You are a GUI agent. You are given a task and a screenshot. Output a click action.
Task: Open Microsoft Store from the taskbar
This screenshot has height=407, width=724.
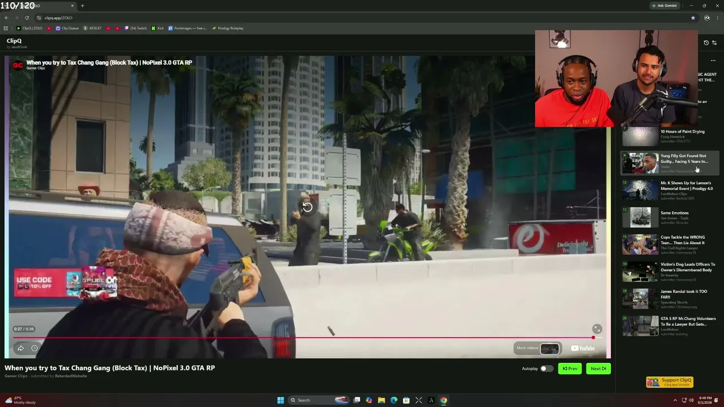click(x=406, y=400)
